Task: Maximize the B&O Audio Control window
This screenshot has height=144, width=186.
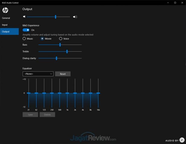Action: tap(175, 2)
